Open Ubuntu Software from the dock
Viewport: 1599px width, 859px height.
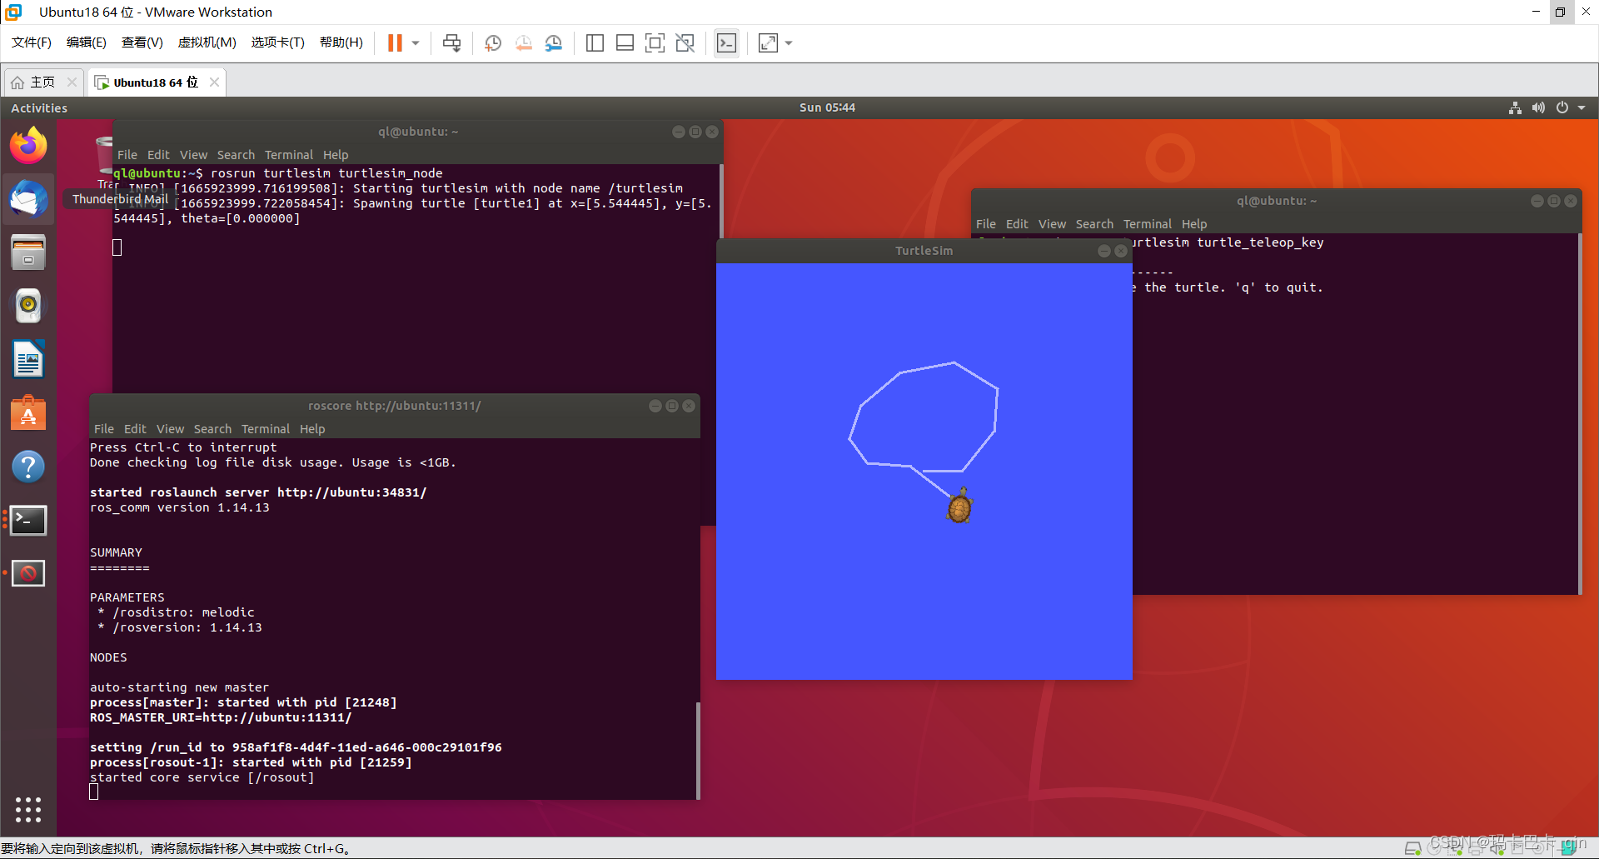tap(28, 413)
